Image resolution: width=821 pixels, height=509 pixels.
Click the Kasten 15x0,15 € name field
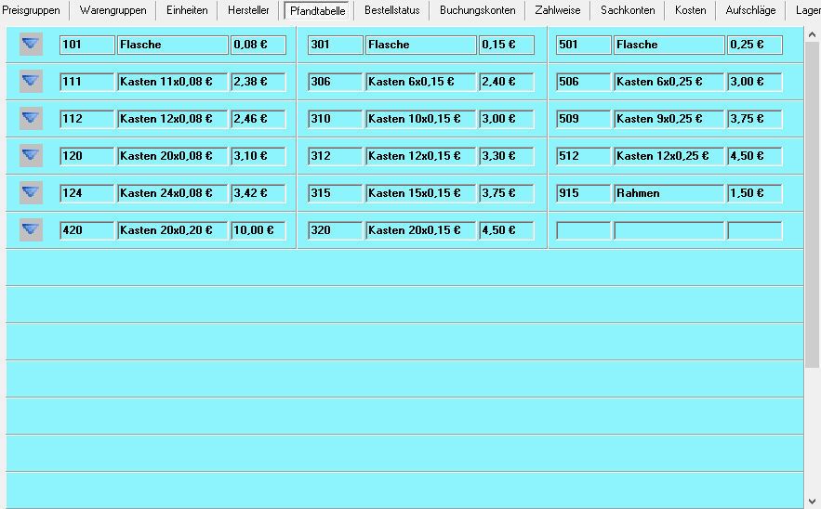coord(421,193)
